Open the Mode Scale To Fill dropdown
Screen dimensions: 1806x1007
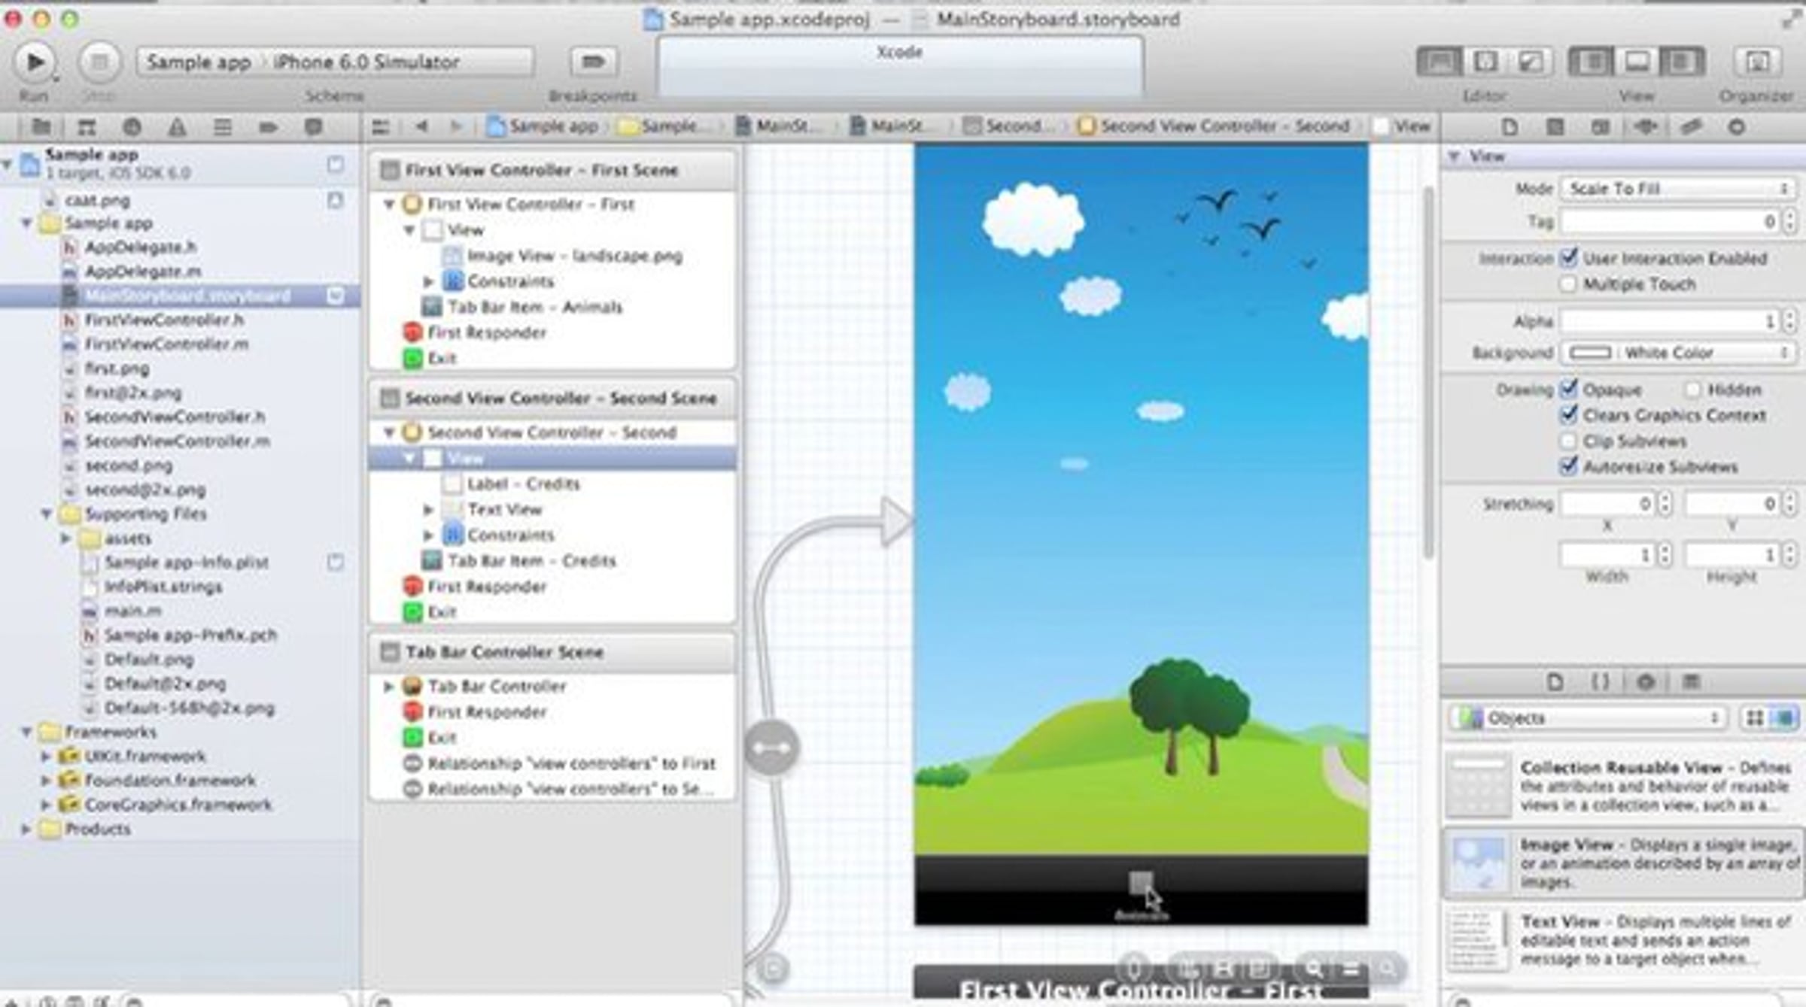[1677, 189]
